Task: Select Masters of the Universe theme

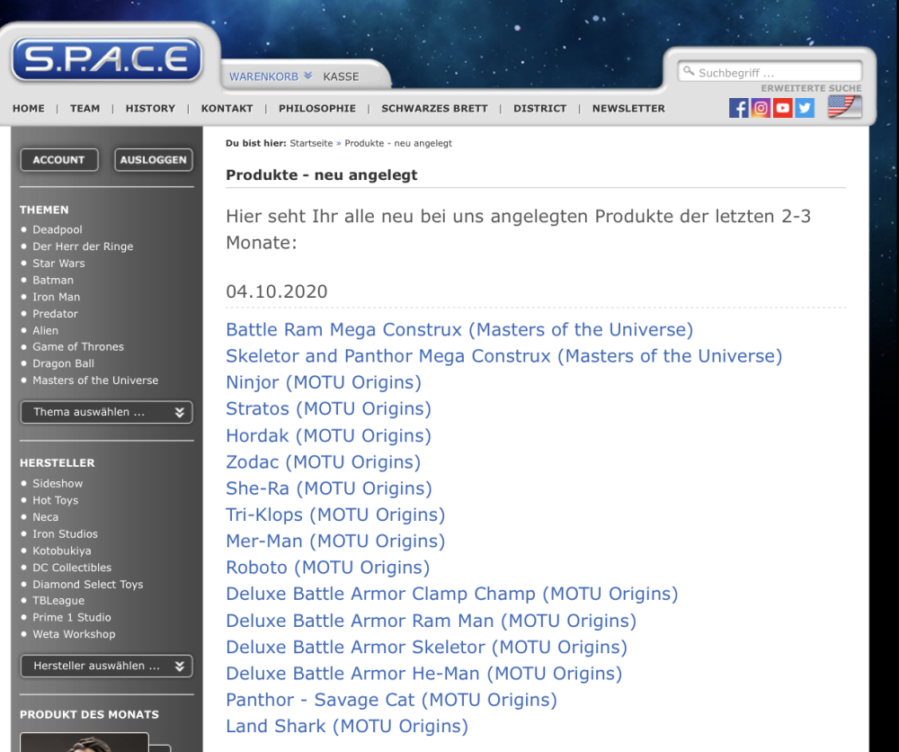Action: [x=95, y=380]
